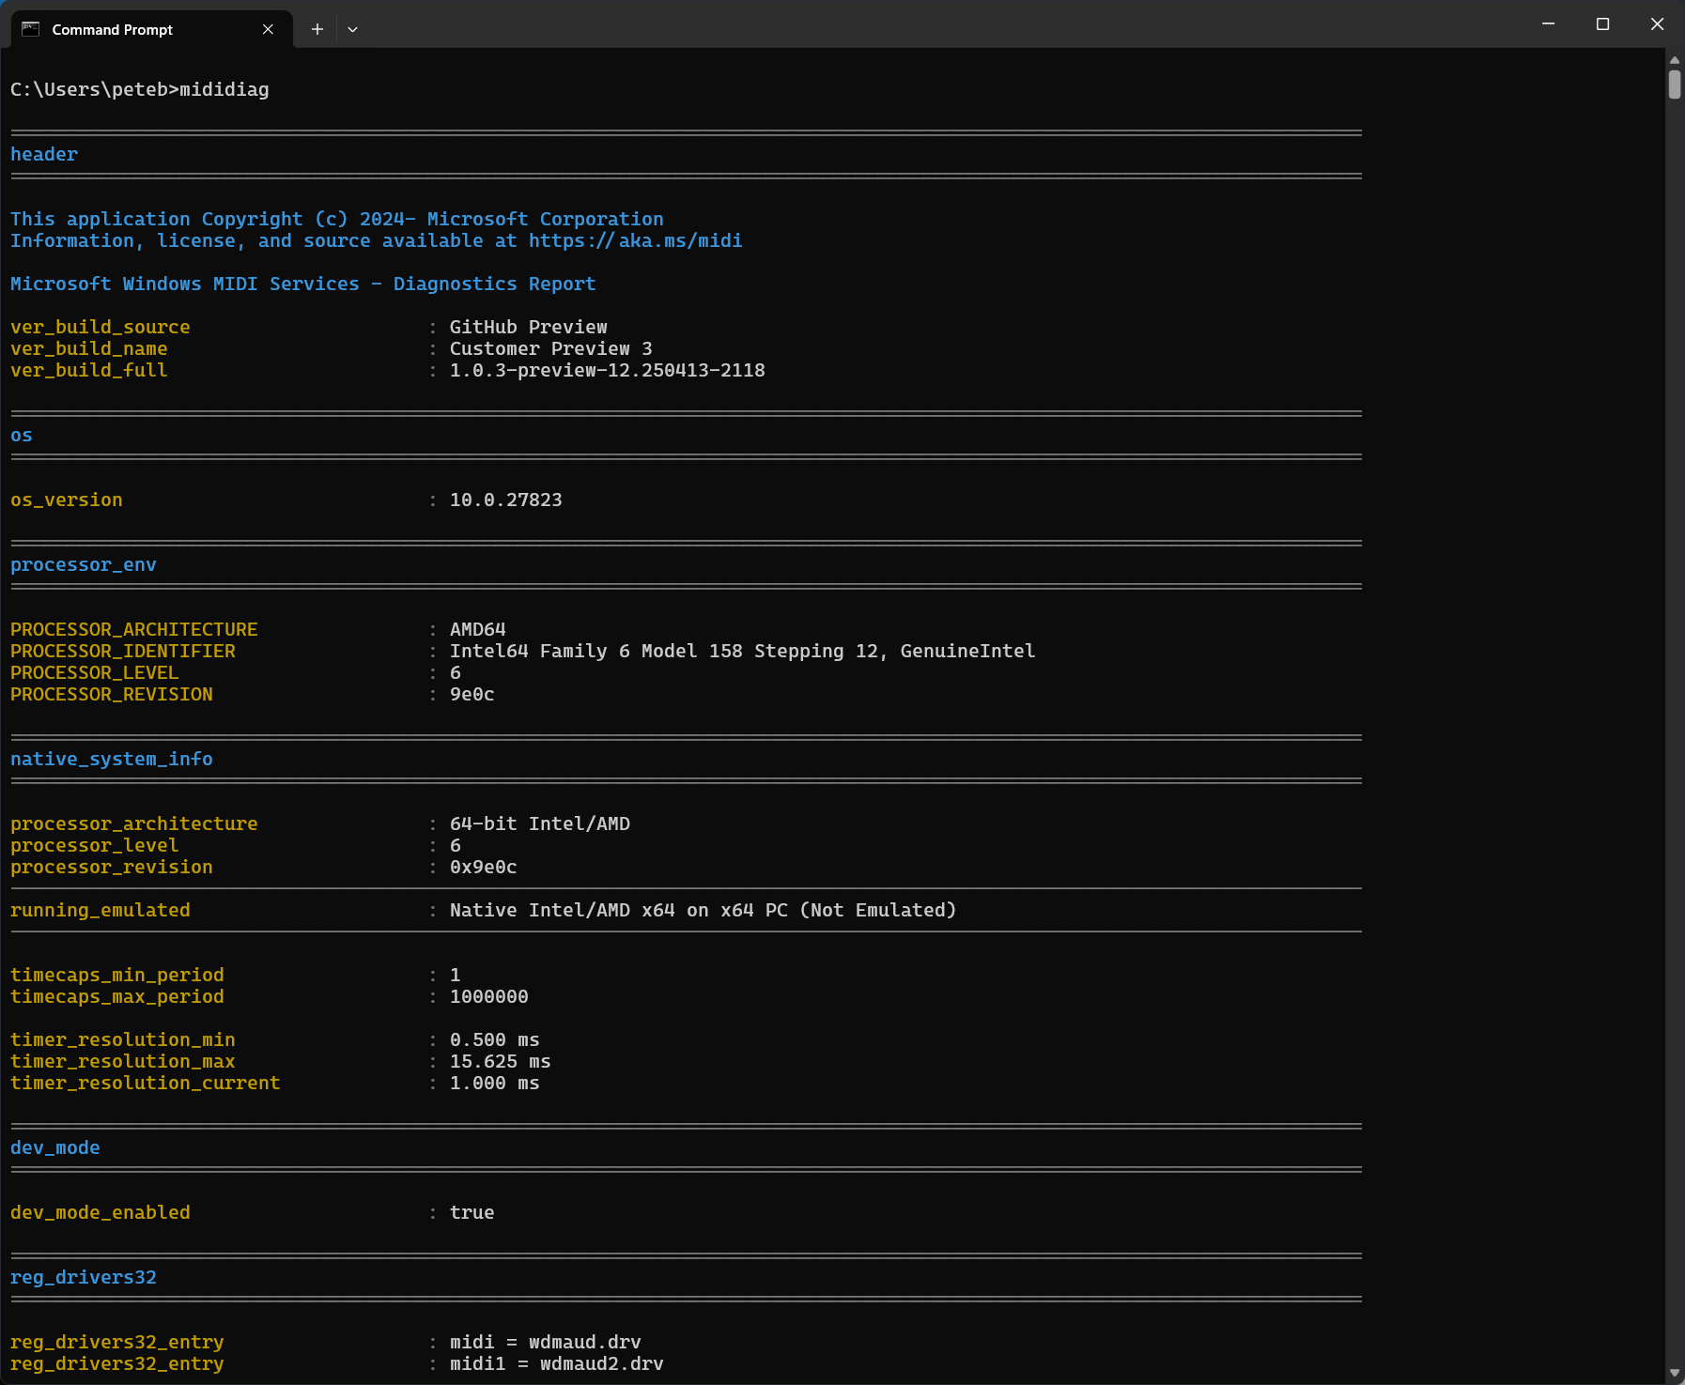The width and height of the screenshot is (1685, 1385).
Task: Click the https://aka.ms/midi link
Action: [x=635, y=241]
